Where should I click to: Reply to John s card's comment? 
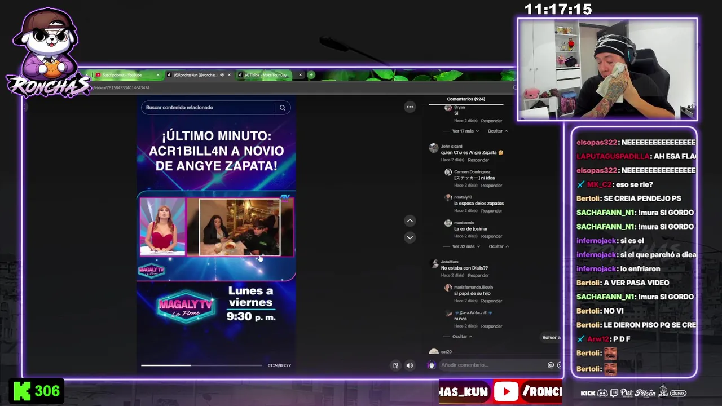click(x=478, y=160)
